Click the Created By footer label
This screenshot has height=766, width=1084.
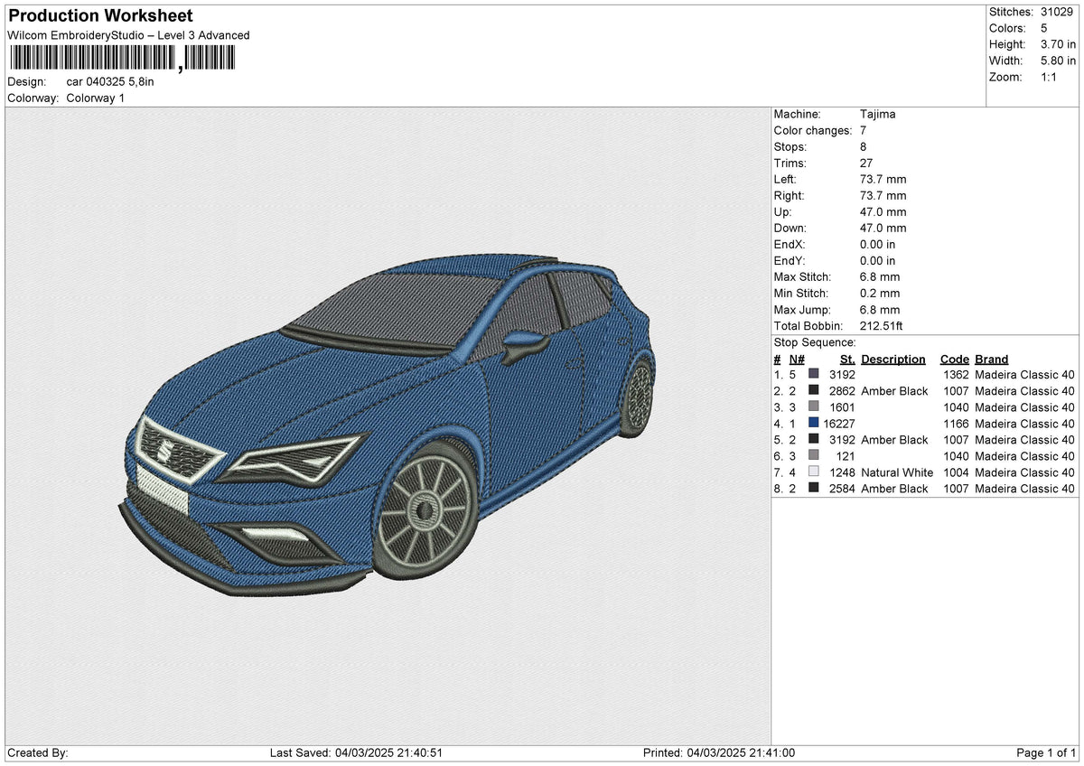point(38,753)
